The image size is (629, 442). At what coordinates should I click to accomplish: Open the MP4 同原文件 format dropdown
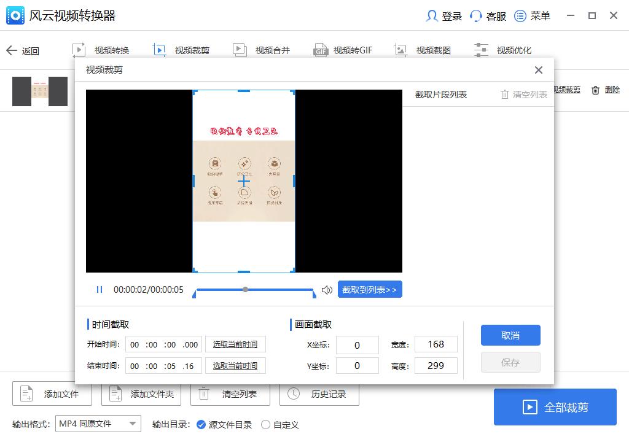click(98, 424)
